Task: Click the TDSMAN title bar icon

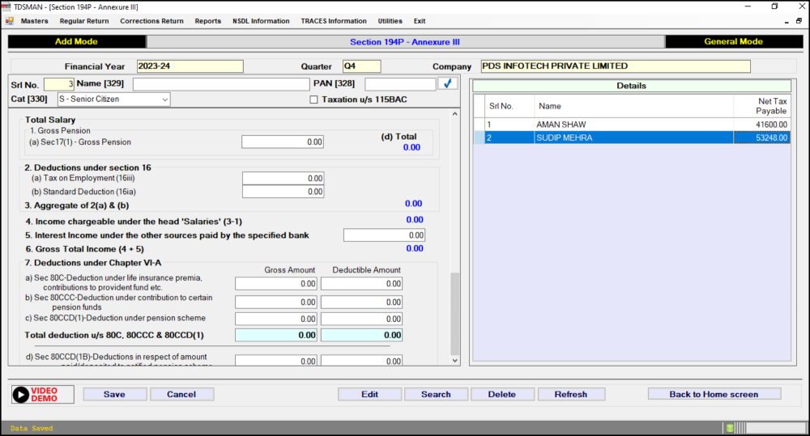Action: coord(6,6)
